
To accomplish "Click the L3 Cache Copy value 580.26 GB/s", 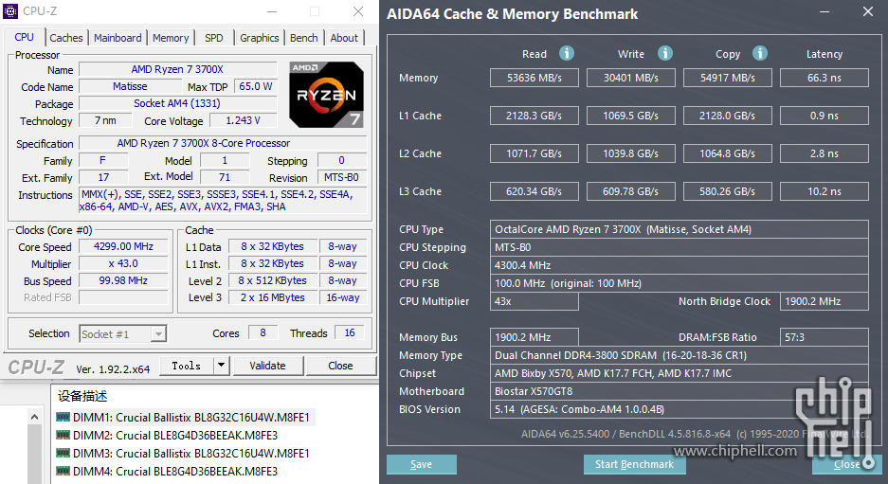I will pos(728,191).
